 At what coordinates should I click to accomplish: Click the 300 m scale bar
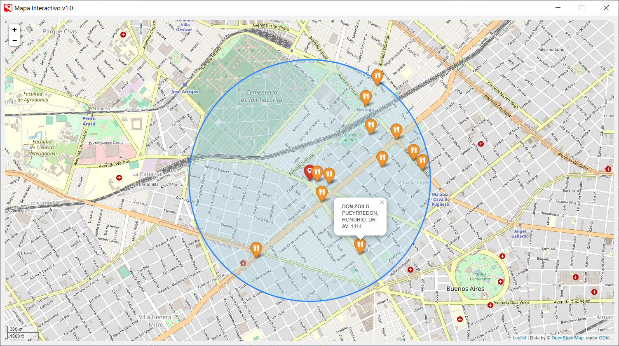click(22, 329)
